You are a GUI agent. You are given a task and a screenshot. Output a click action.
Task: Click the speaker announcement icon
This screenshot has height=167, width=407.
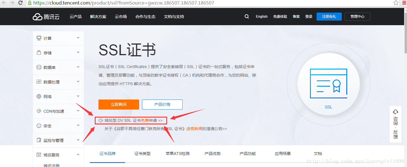[101, 120]
